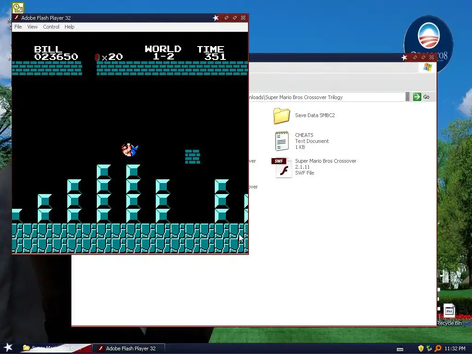Viewport: 472px width, 354px height.
Task: Open the star Start button on taskbar
Action: click(x=8, y=348)
